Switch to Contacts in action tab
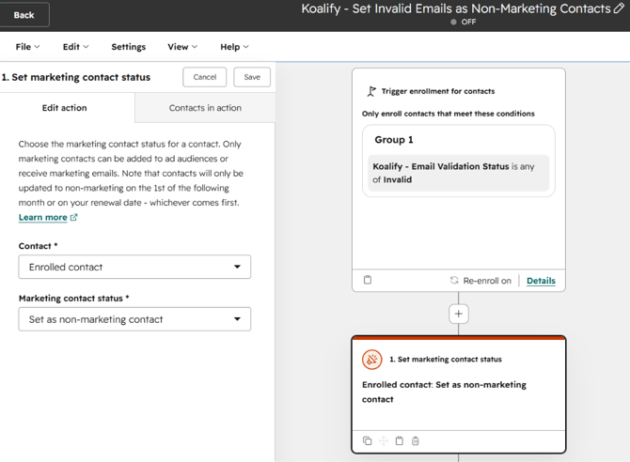This screenshot has height=462, width=630. point(205,108)
